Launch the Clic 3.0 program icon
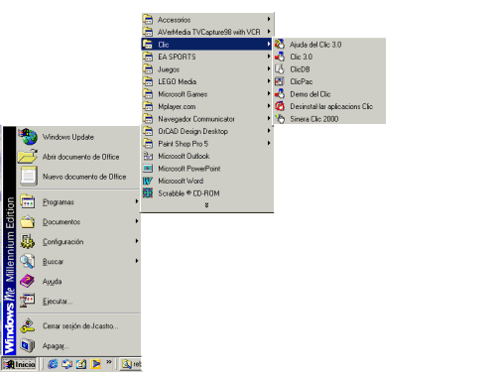The height and width of the screenshot is (372, 496). click(280, 57)
